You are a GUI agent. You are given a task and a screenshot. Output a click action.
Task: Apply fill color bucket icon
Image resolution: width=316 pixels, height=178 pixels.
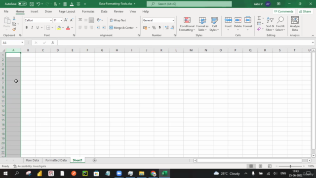click(59, 28)
